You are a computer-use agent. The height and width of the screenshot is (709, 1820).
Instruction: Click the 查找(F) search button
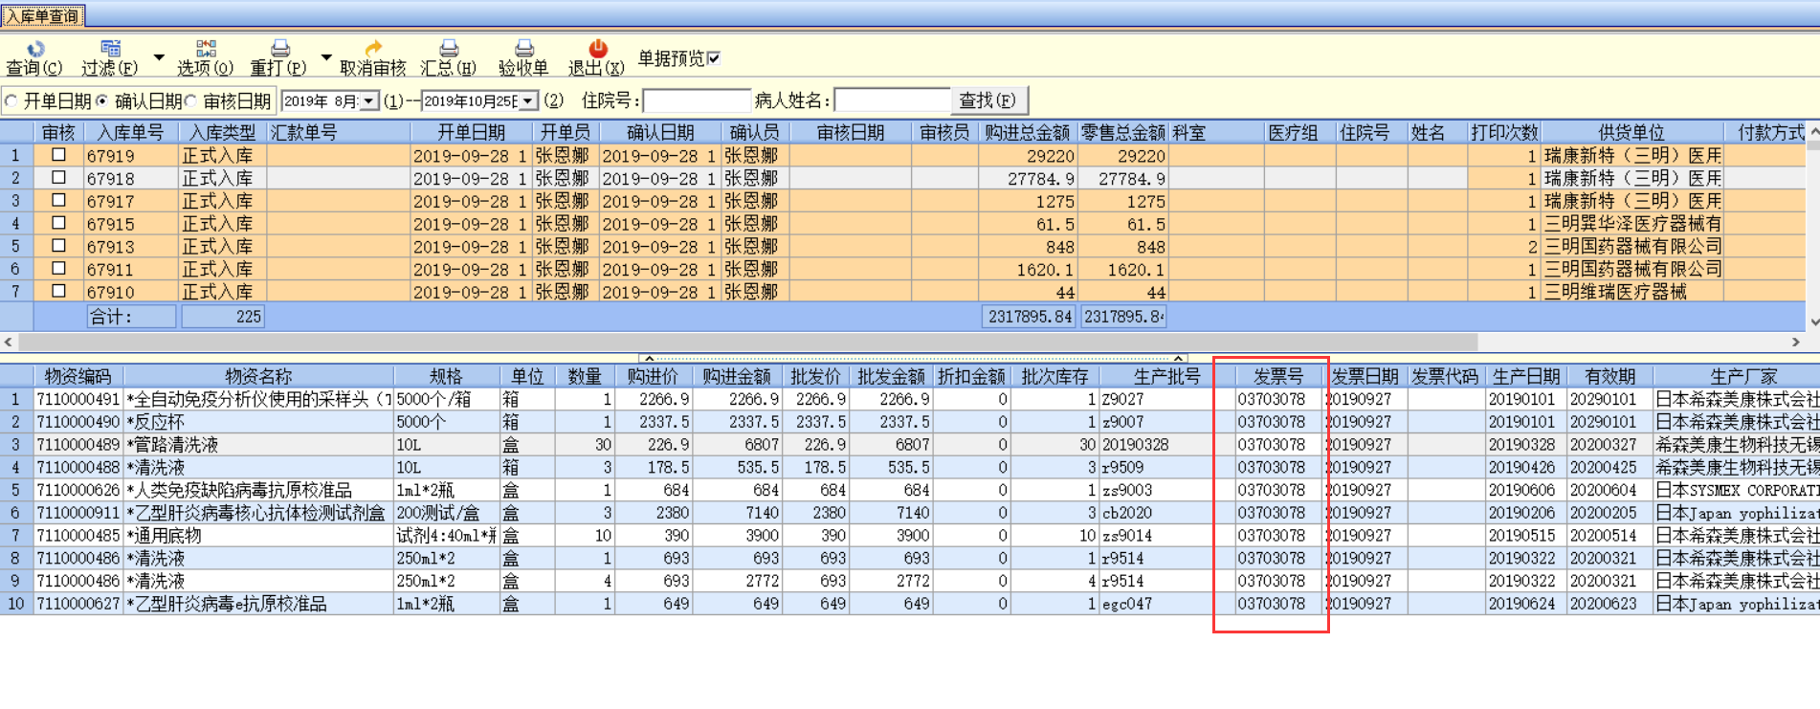[x=988, y=100]
